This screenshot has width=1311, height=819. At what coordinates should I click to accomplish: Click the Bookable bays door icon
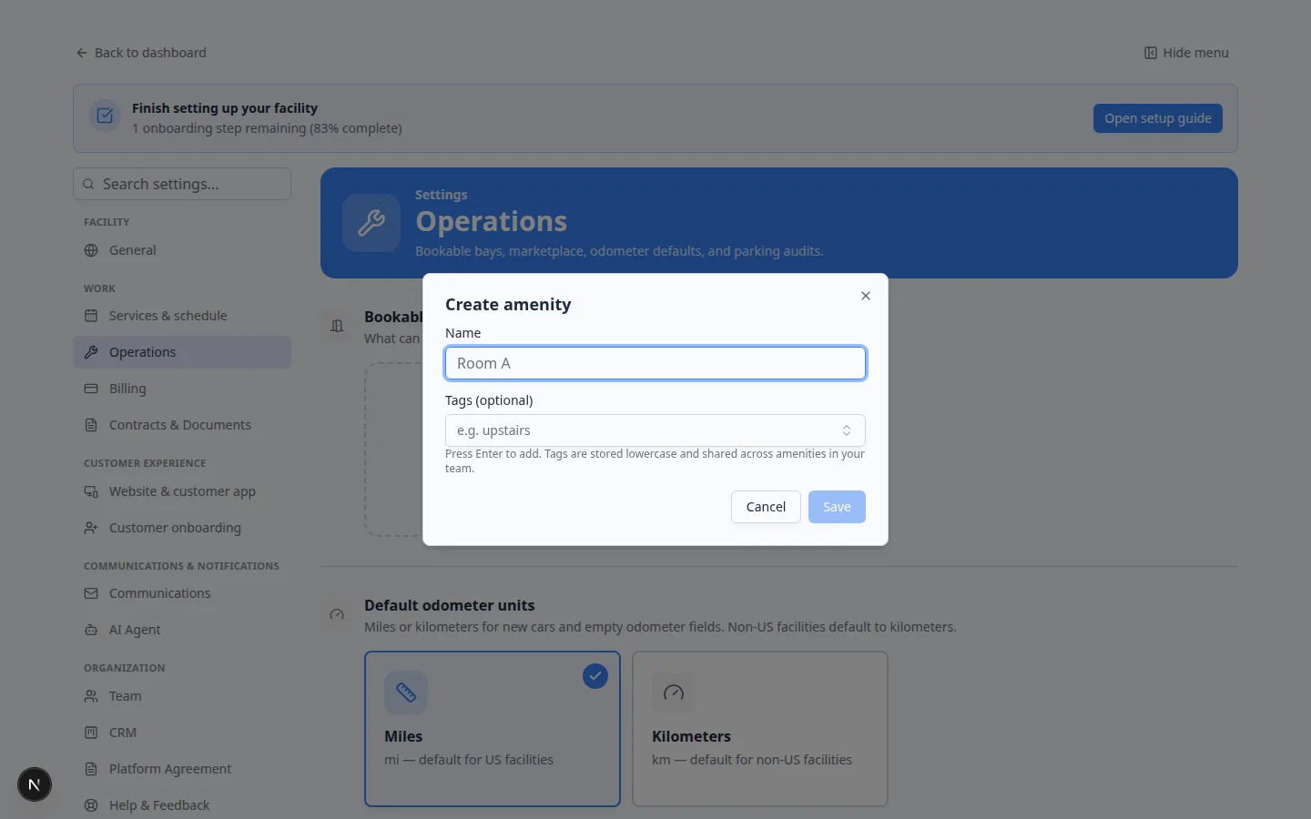[x=337, y=326]
